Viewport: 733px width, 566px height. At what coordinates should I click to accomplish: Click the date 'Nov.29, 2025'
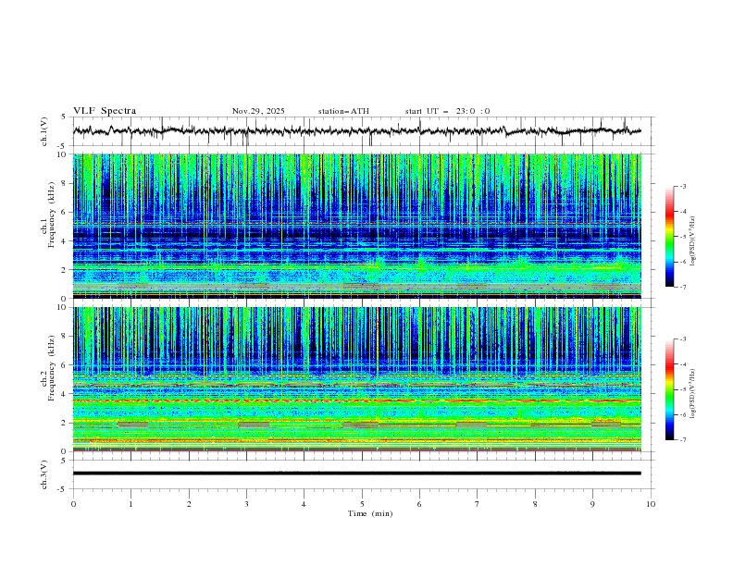click(258, 111)
